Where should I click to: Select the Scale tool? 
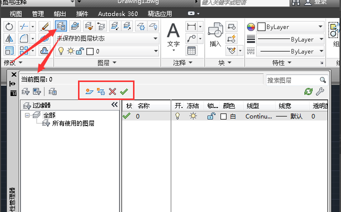(x=9, y=51)
